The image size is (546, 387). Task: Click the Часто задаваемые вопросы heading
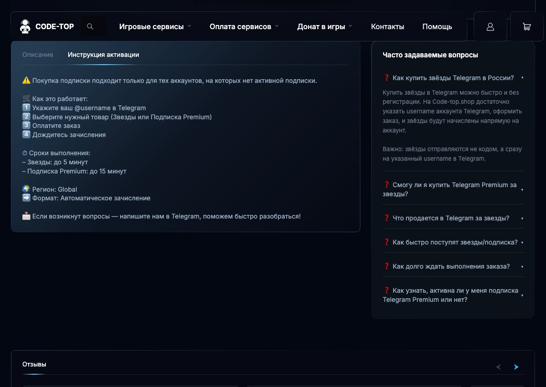point(430,55)
